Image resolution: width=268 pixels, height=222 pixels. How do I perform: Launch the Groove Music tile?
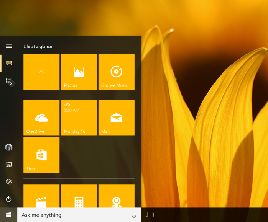click(116, 72)
